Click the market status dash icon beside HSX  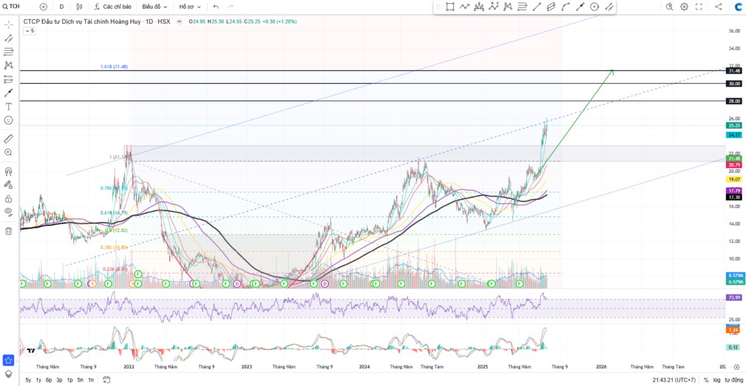(x=180, y=21)
